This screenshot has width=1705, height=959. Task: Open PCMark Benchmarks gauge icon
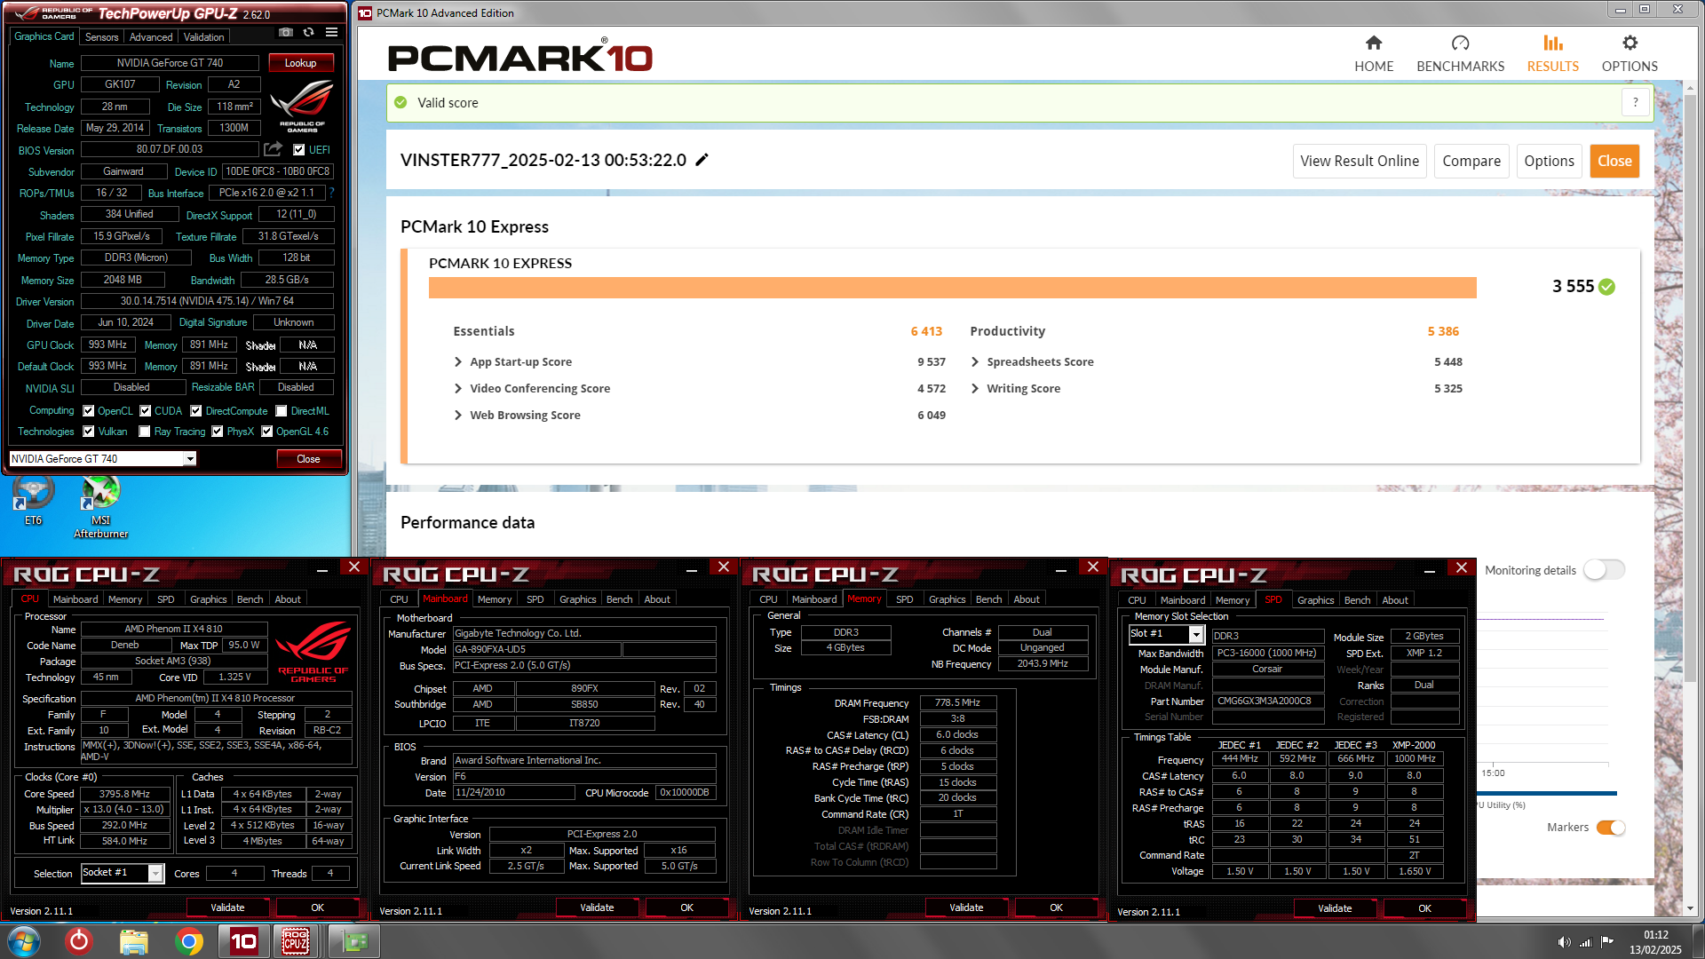point(1460,43)
